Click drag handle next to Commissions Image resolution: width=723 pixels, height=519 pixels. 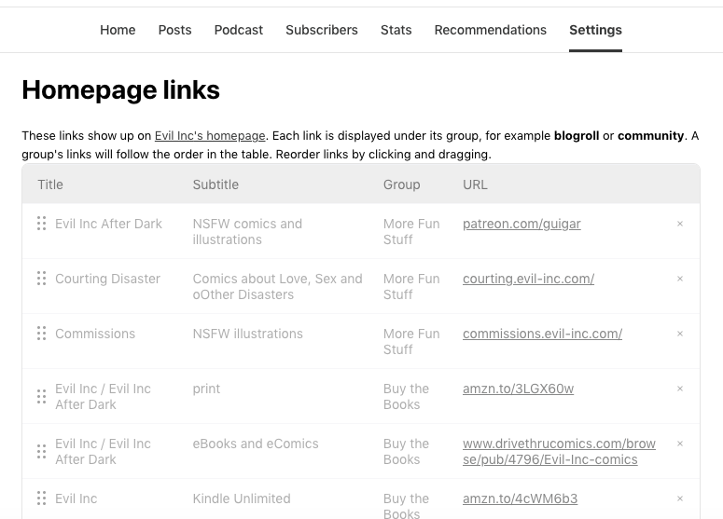[x=41, y=334]
